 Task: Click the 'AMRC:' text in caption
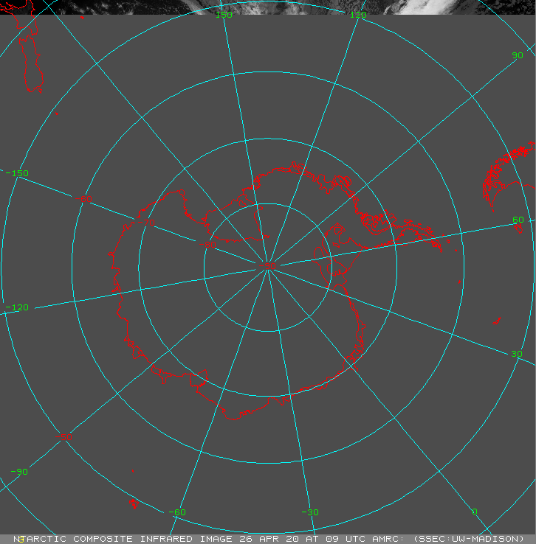[388, 539]
